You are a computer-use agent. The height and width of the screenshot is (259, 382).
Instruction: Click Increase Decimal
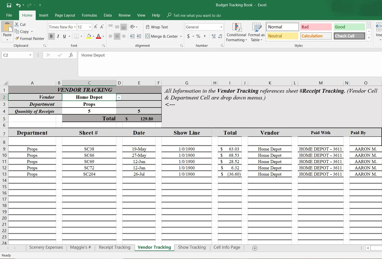click(213, 36)
